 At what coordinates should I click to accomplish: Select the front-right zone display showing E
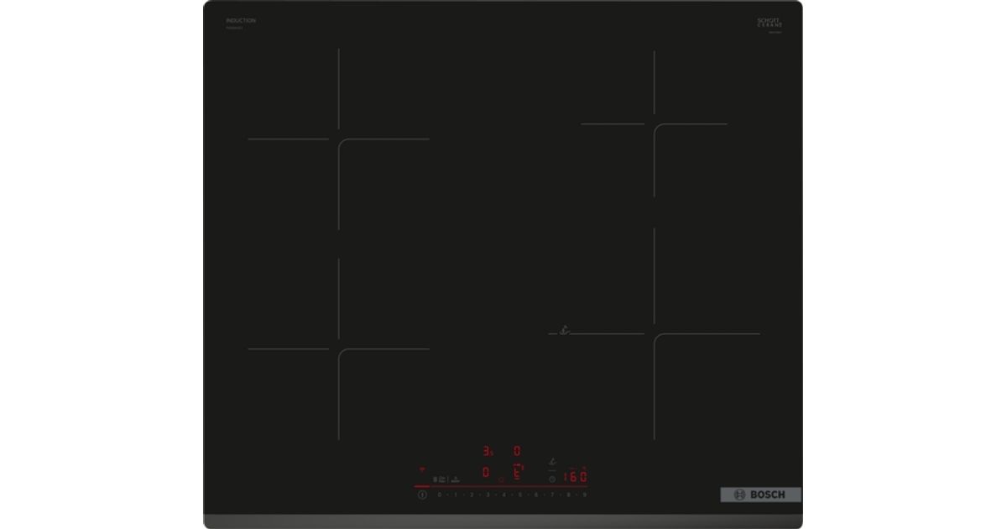[x=518, y=472]
